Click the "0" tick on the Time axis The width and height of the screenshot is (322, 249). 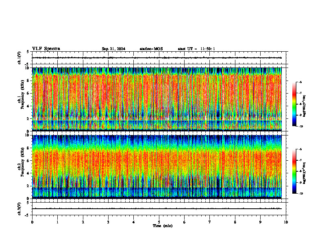(x=32, y=222)
